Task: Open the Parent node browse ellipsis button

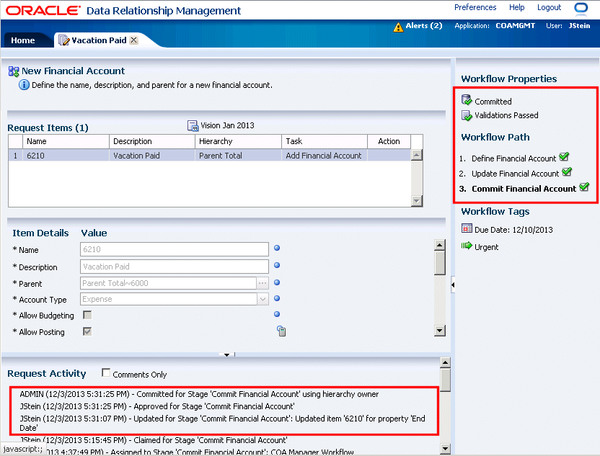Action: point(262,283)
